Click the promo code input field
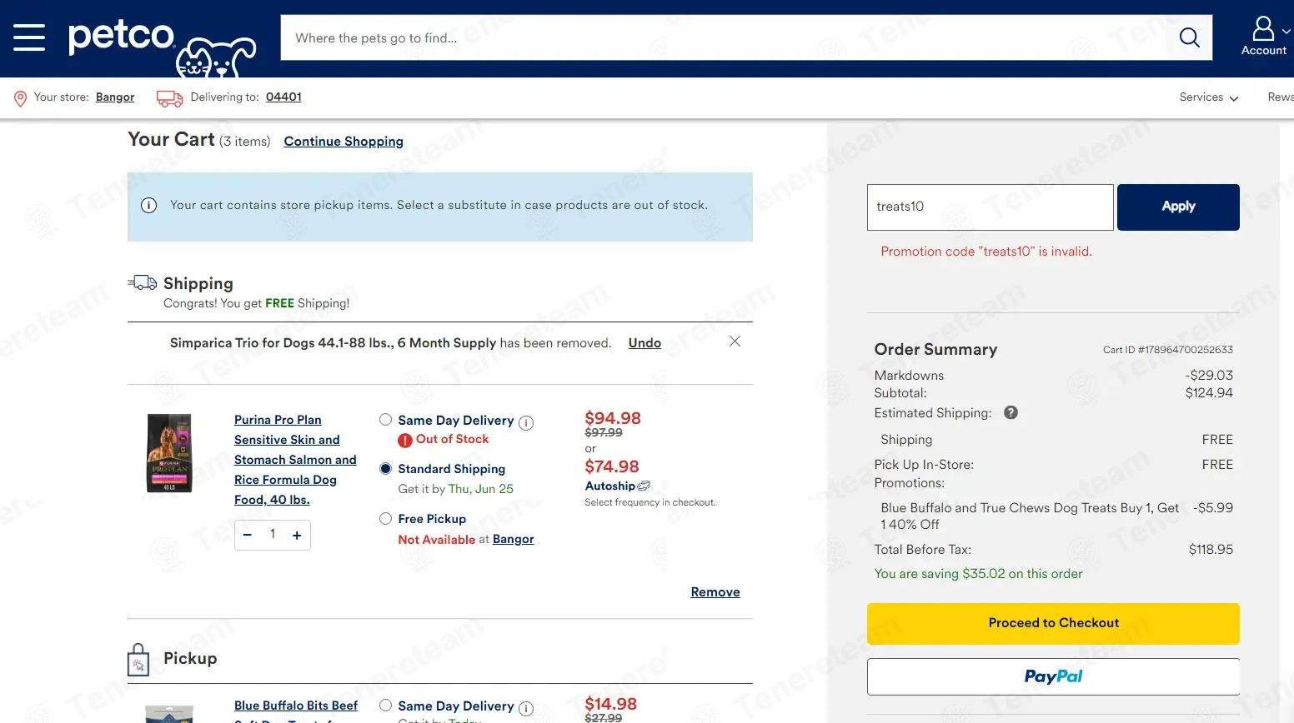 click(990, 207)
